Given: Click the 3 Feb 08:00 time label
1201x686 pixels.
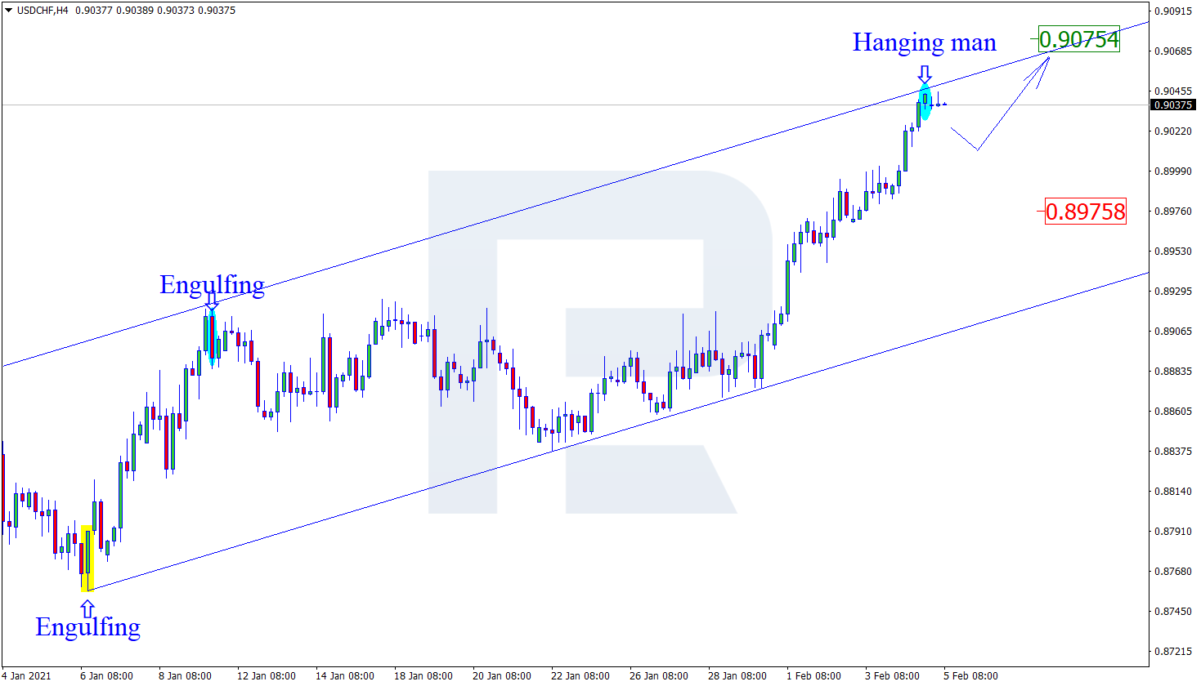Looking at the screenshot, I should tap(892, 676).
